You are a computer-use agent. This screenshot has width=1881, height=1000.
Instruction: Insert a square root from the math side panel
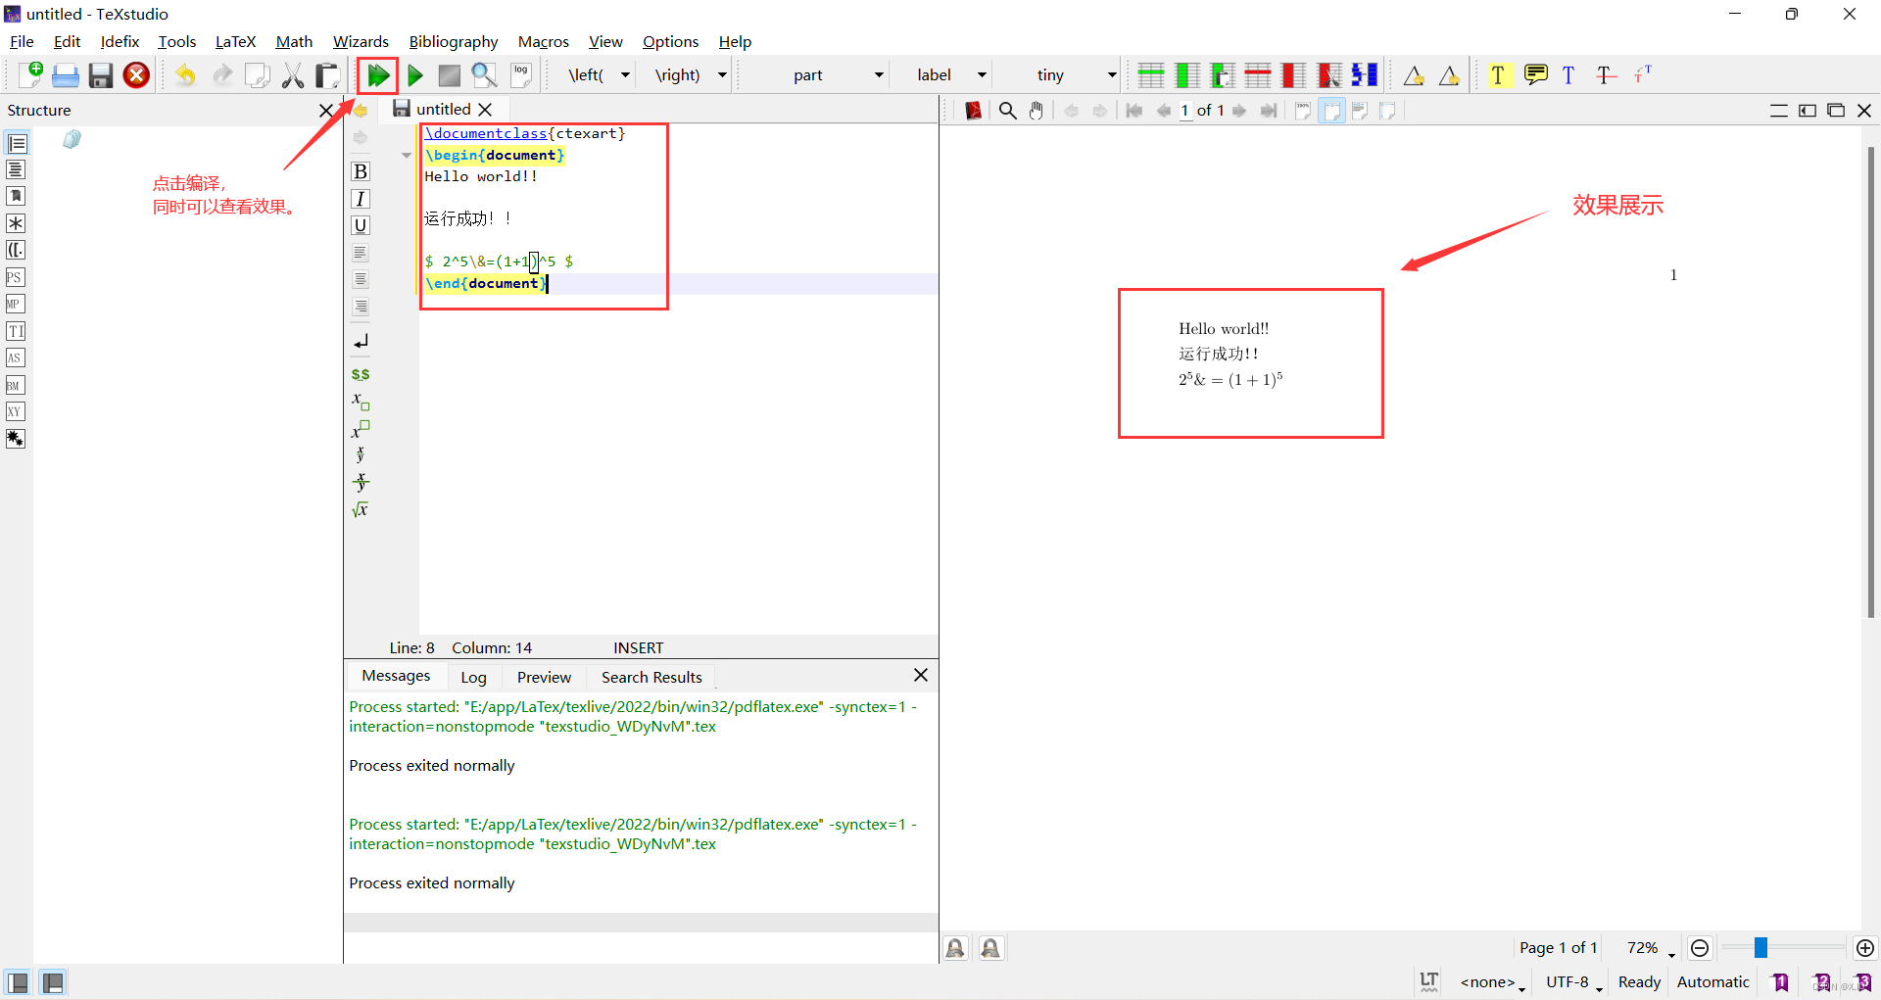point(360,508)
